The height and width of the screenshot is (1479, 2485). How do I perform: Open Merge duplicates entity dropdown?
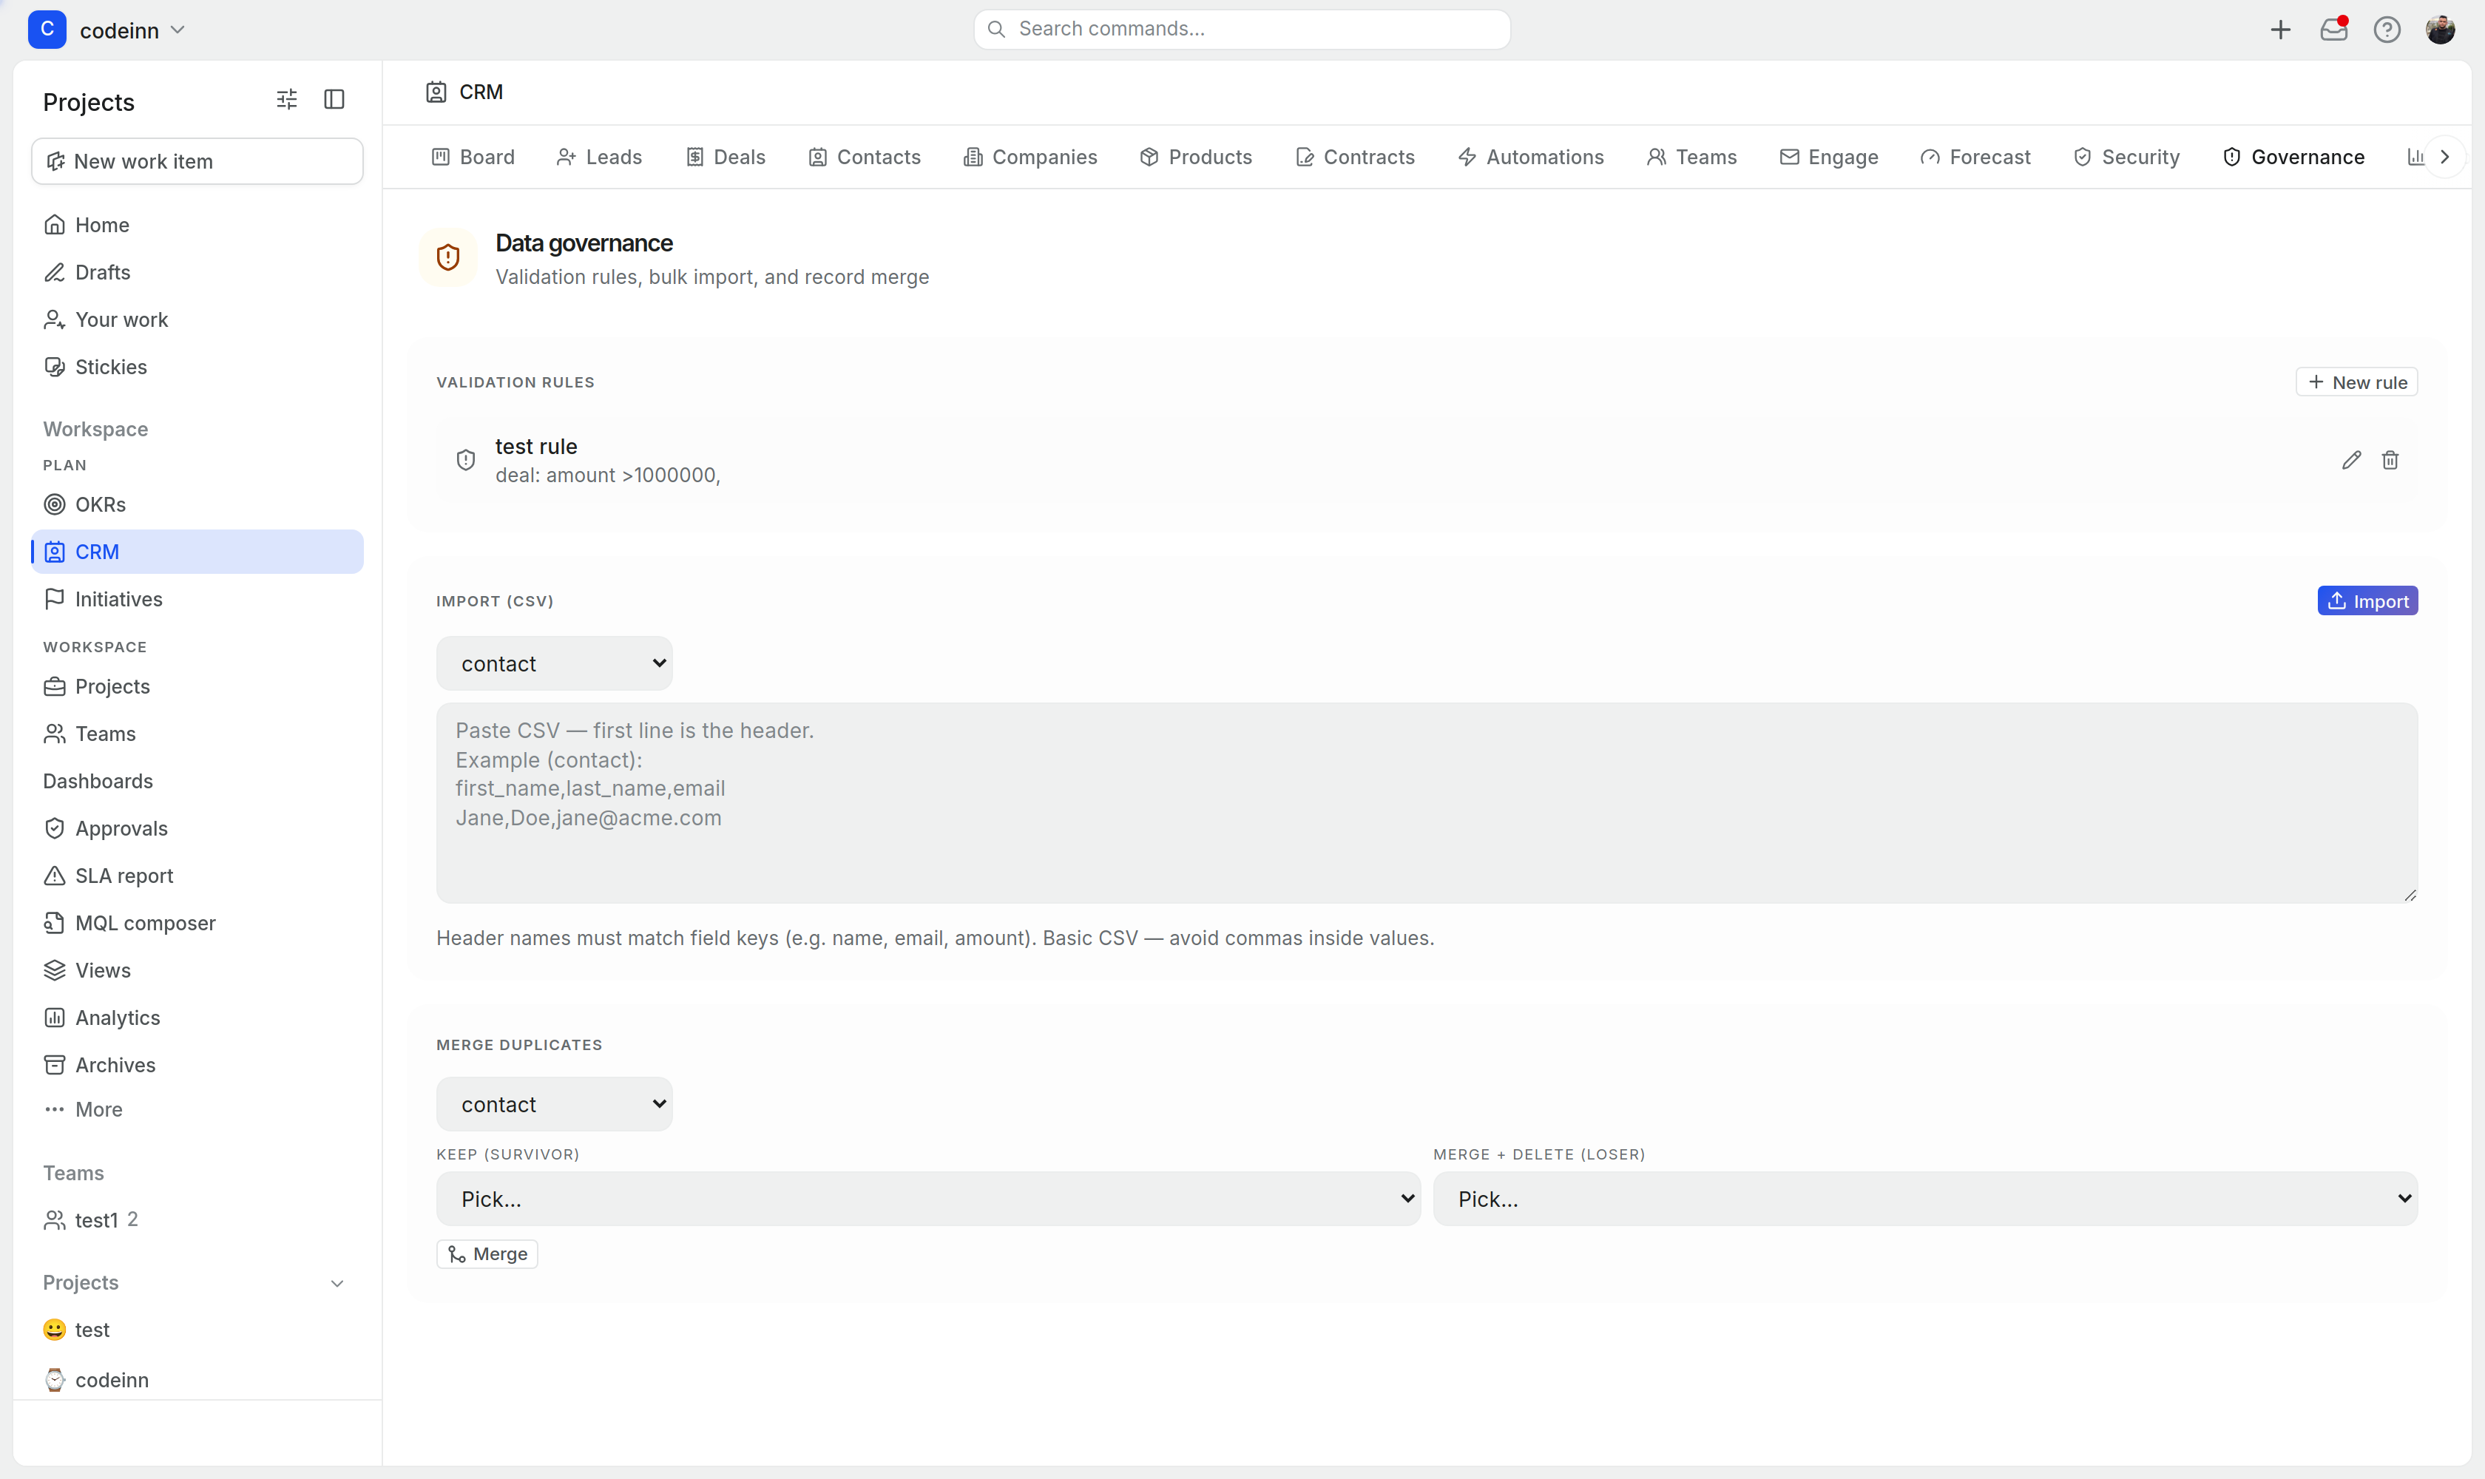pos(554,1104)
